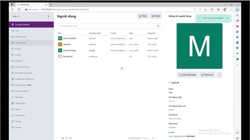This screenshot has height=140, width=250.
Task: Click the Chỉnh sửa edit button
Action: point(207,75)
